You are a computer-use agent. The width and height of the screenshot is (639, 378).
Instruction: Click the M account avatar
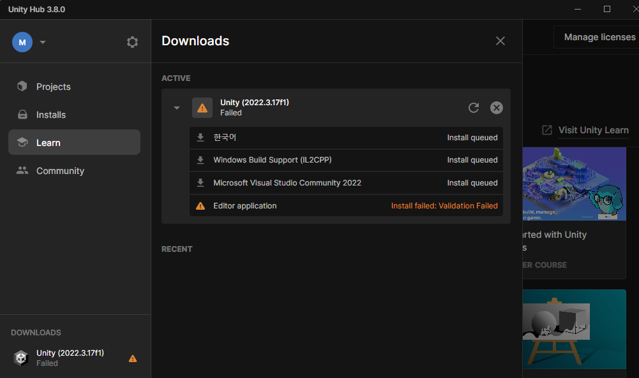click(x=22, y=42)
